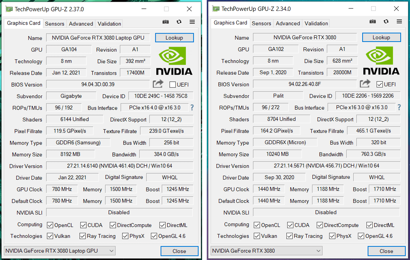Screen dimensions: 410x260
Task: Click refresh icon in GPU-Z 2.37.0 window
Action: coord(179,22)
